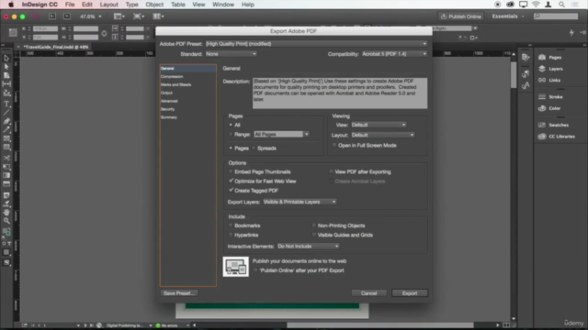This screenshot has width=588, height=330.
Task: Click the Wi-Fi status icon
Action: tap(536, 5)
